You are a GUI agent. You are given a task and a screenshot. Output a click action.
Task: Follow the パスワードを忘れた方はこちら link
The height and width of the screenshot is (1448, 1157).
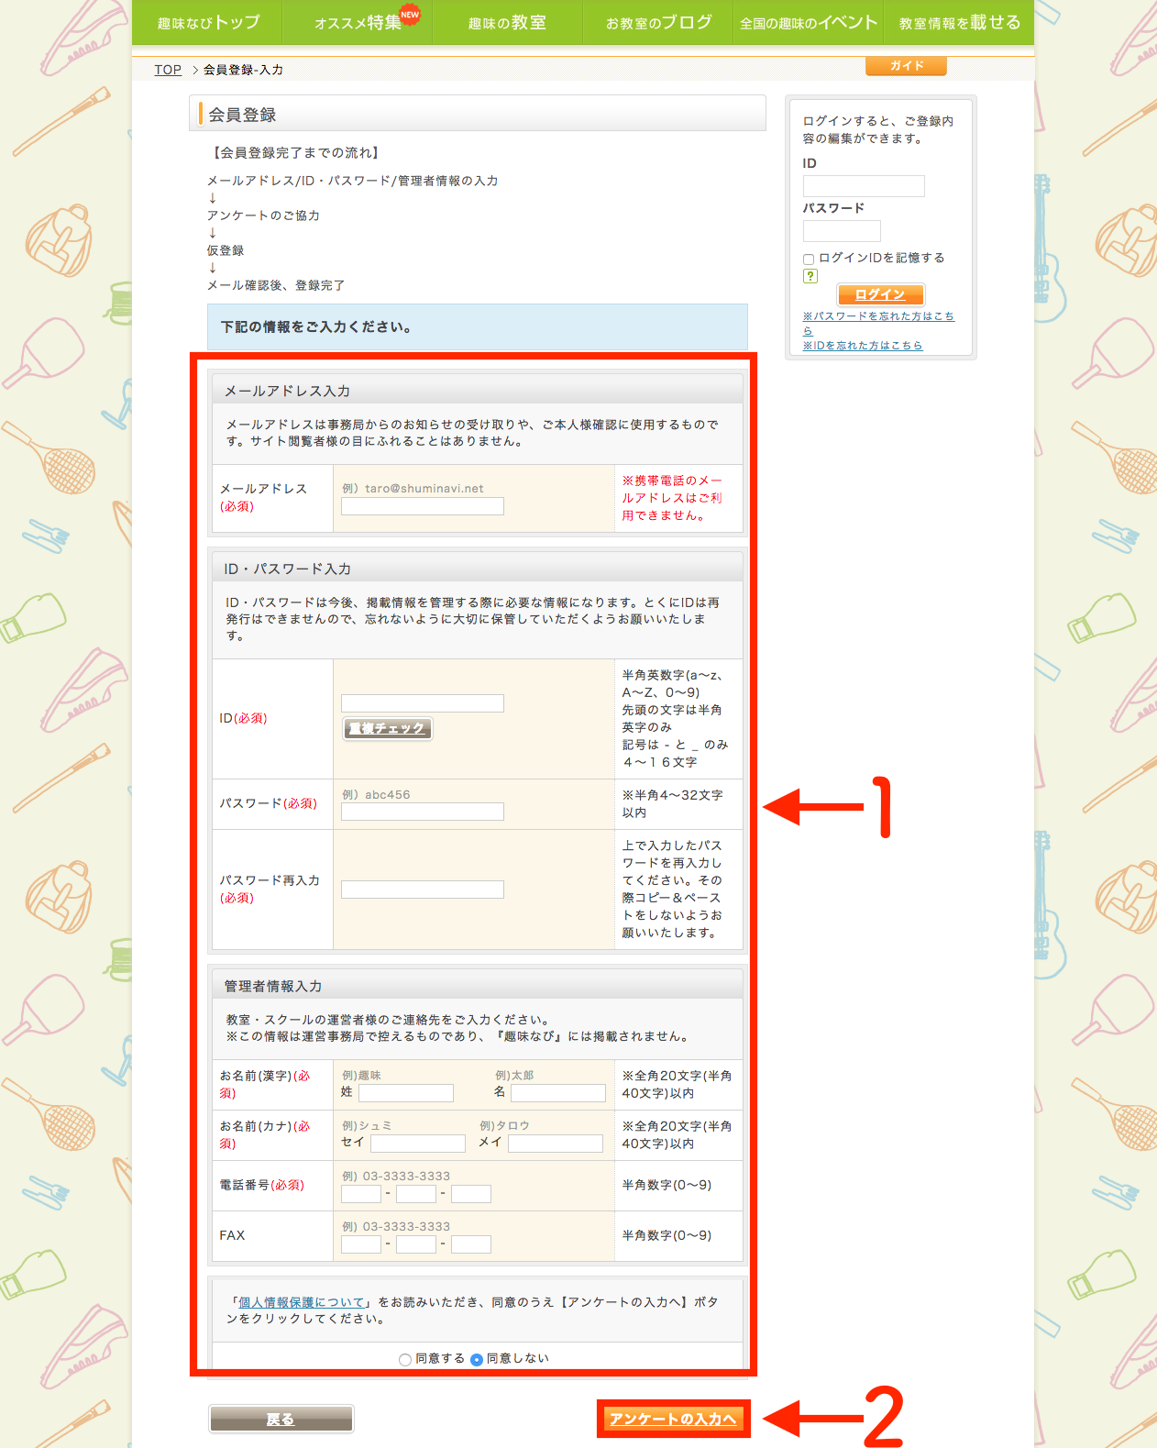coord(878,316)
